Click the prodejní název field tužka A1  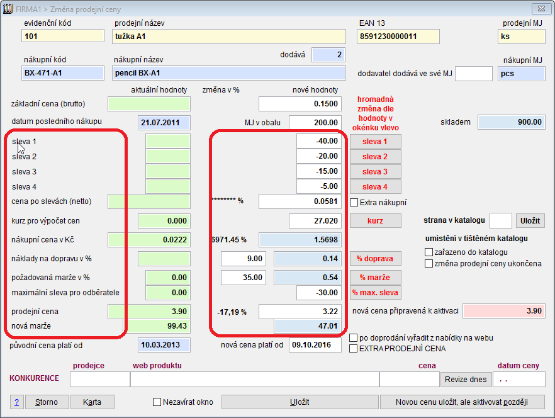230,37
